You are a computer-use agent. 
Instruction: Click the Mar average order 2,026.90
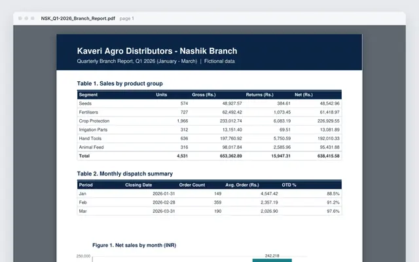coord(269,211)
